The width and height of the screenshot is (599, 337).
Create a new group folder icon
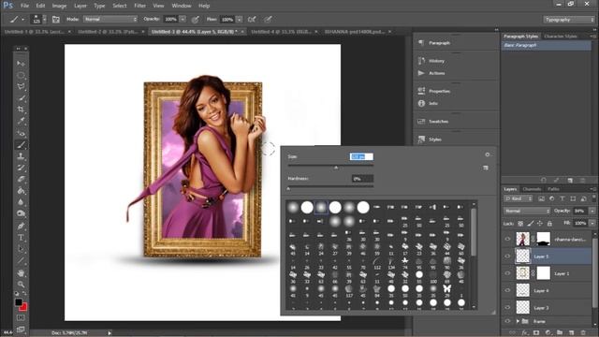560,333
